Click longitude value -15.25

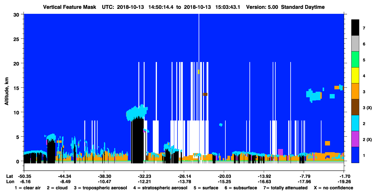(224, 181)
